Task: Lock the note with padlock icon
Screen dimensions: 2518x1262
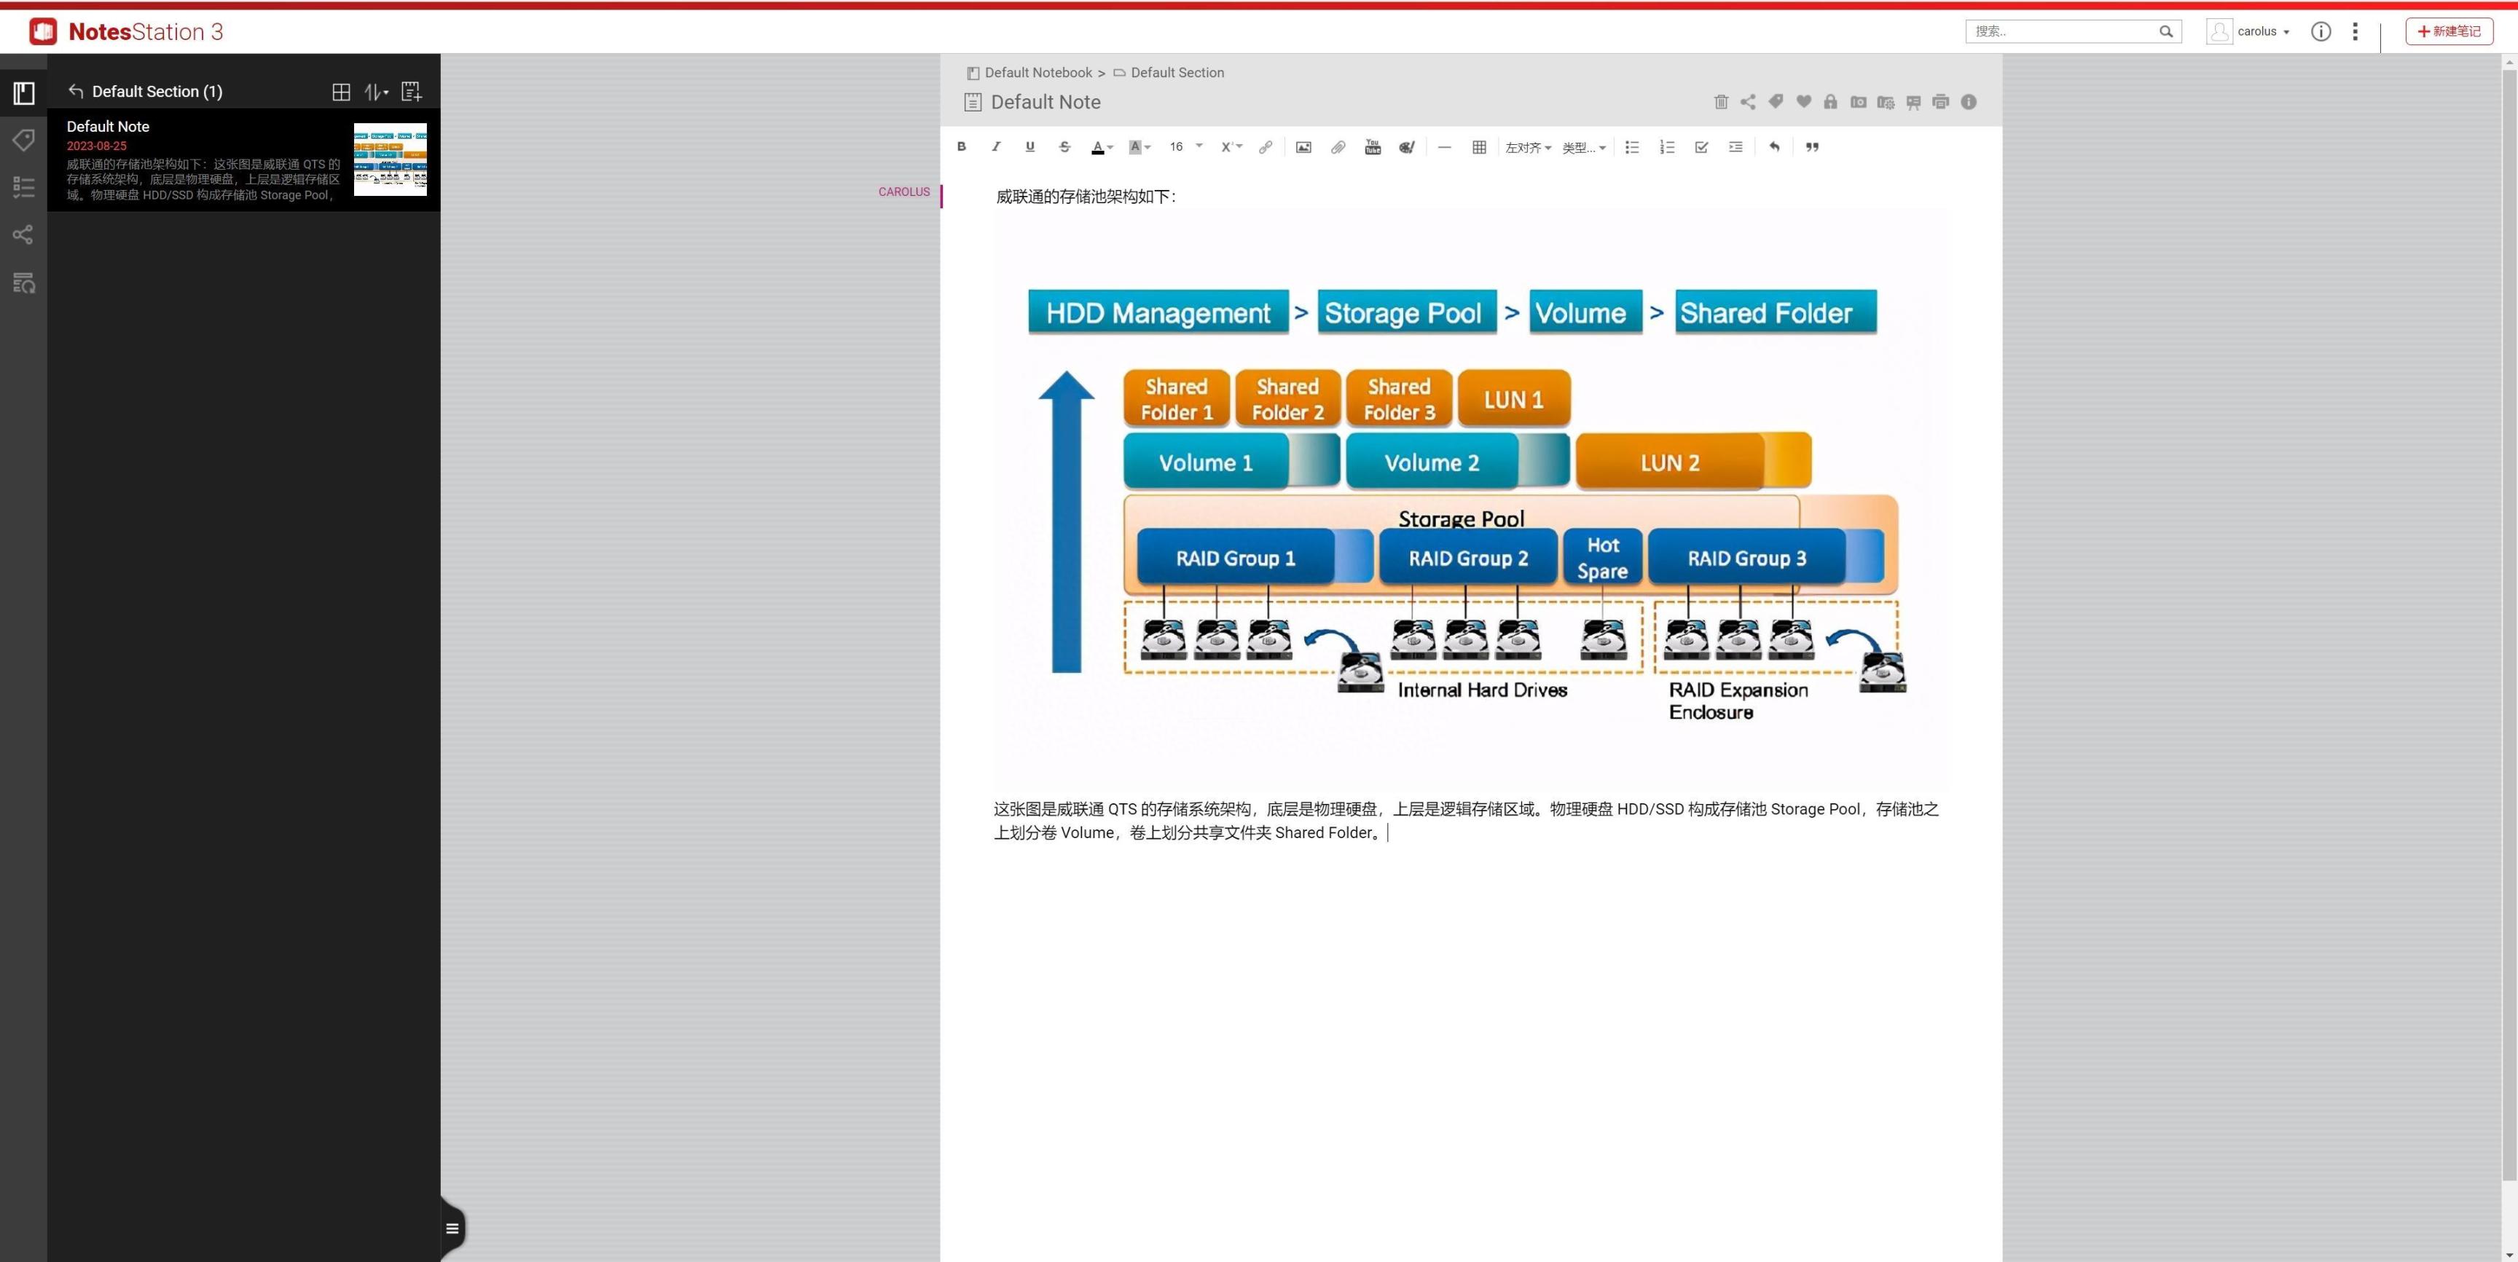Action: tap(1830, 101)
